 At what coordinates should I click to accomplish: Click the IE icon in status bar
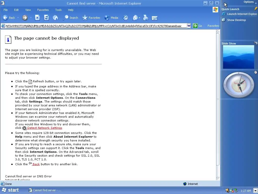pos(2,184)
